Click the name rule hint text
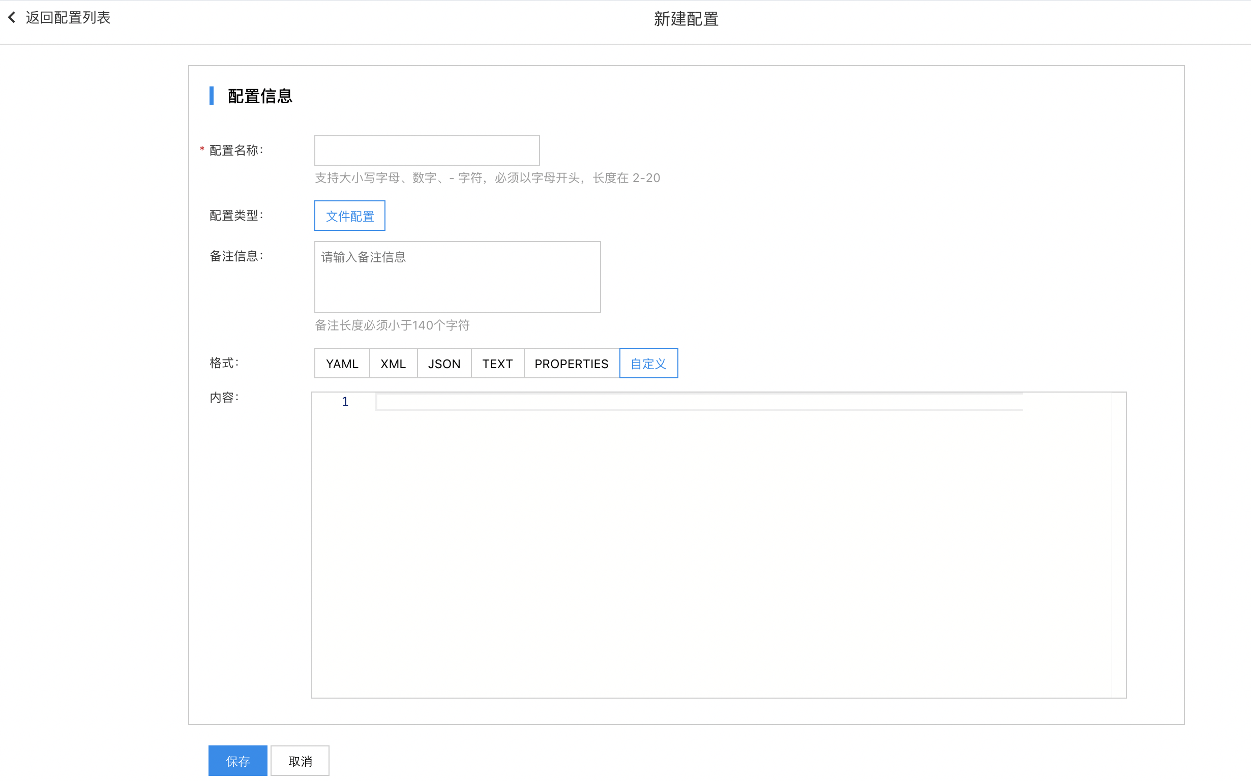1251x781 pixels. pyautogui.click(x=487, y=178)
